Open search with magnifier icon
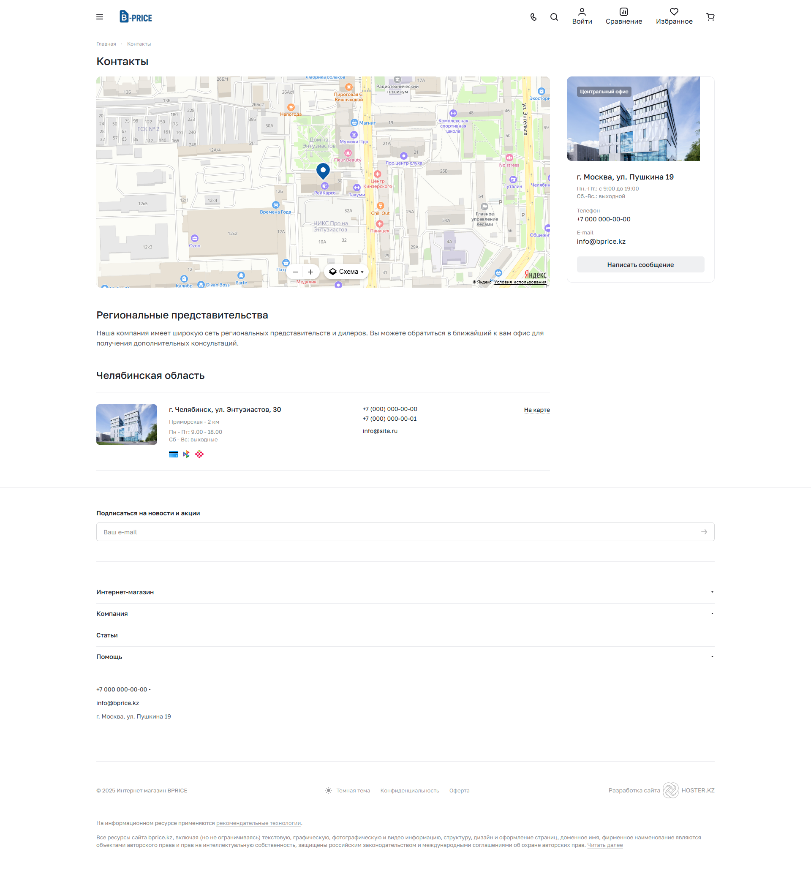The image size is (811, 871). [x=554, y=17]
